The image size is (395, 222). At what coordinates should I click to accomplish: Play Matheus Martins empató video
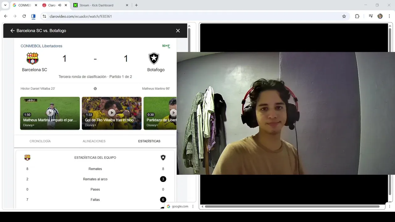pyautogui.click(x=50, y=113)
